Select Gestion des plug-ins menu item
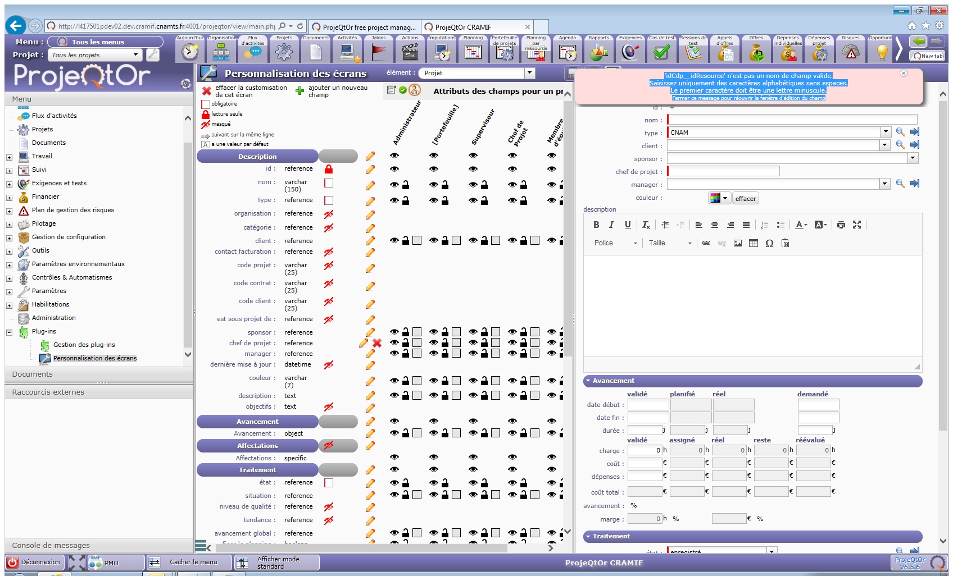The height and width of the screenshot is (576, 953). 84,345
